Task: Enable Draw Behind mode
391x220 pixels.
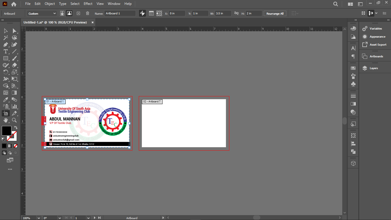Action: tap(10, 153)
